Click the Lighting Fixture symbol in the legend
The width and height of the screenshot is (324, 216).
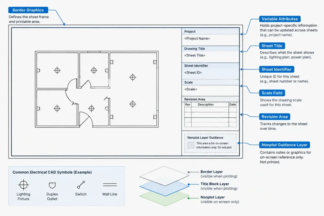click(23, 185)
